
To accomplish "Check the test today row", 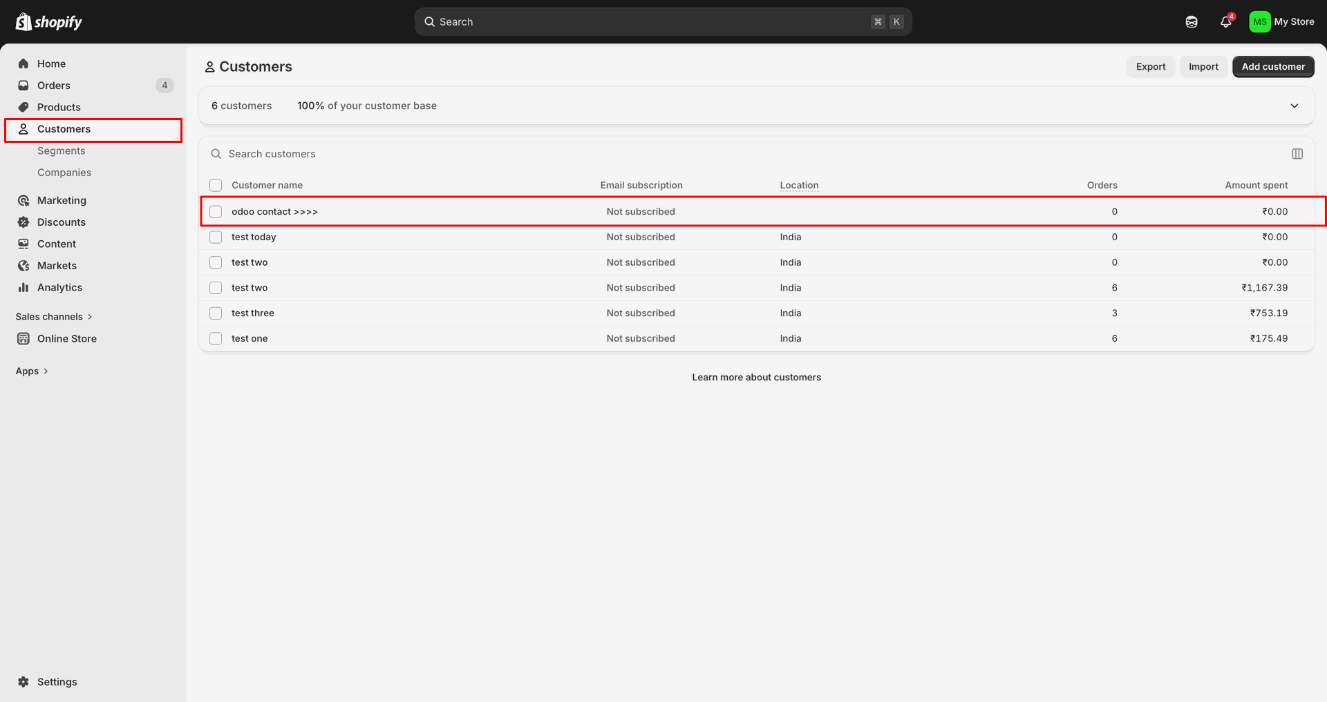I will coord(216,237).
